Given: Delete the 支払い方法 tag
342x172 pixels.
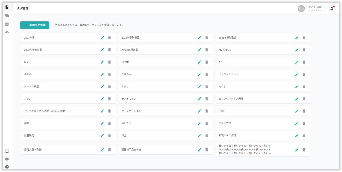Looking at the screenshot, I should [x=304, y=123].
